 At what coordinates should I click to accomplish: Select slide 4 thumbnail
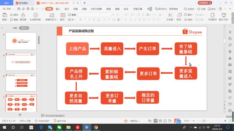coord(21,62)
